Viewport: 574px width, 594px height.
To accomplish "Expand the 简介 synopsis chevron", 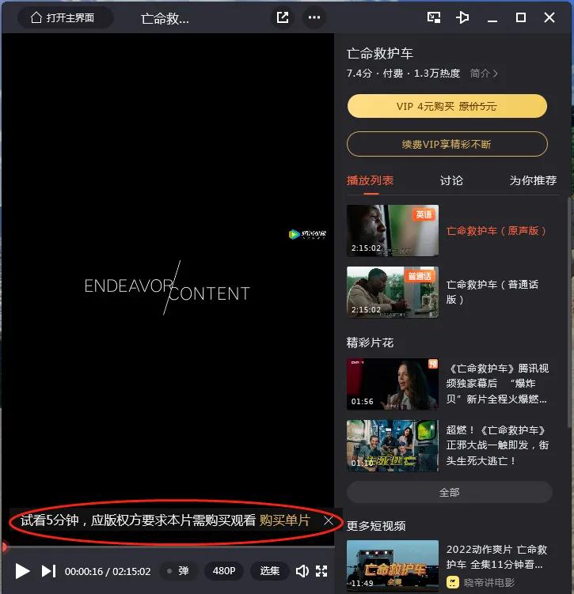I will [x=484, y=73].
